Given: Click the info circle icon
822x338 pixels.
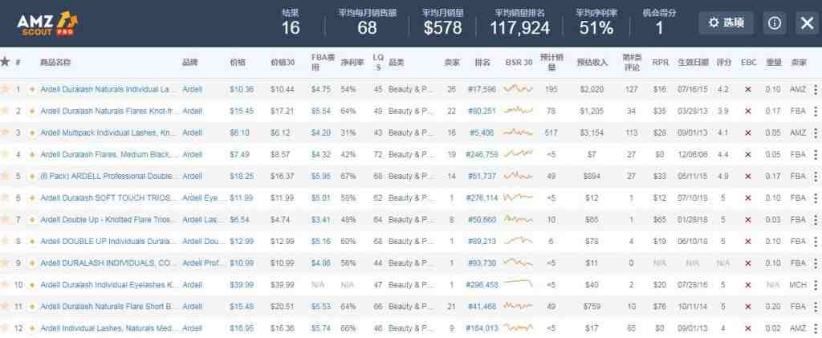Looking at the screenshot, I should pyautogui.click(x=775, y=23).
